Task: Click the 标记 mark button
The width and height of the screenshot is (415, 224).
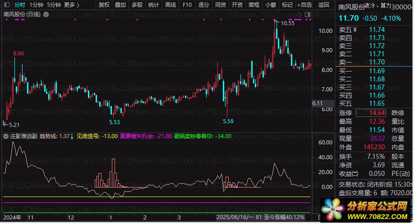Action: pos(287,5)
